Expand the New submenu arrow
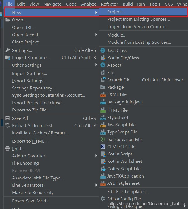This screenshot has width=188, height=209. [96, 13]
